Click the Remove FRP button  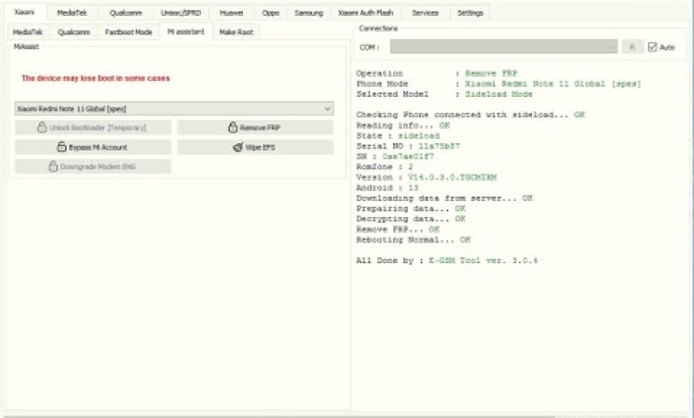(x=255, y=127)
